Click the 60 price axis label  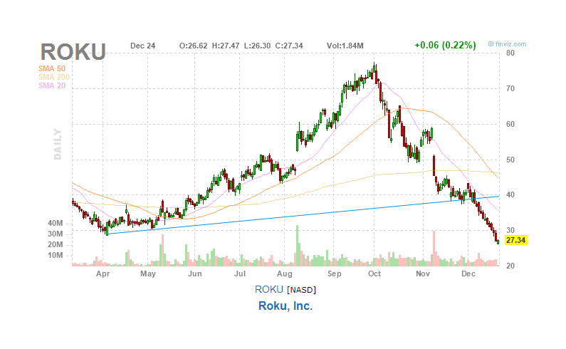tap(510, 124)
